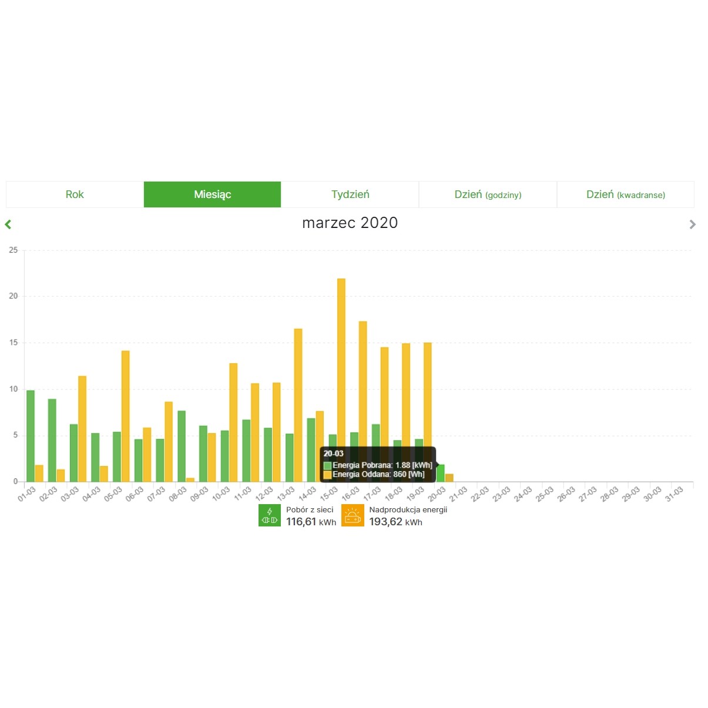The height and width of the screenshot is (708, 708).
Task: Click the 116,61 kWh value
Action: (x=311, y=522)
